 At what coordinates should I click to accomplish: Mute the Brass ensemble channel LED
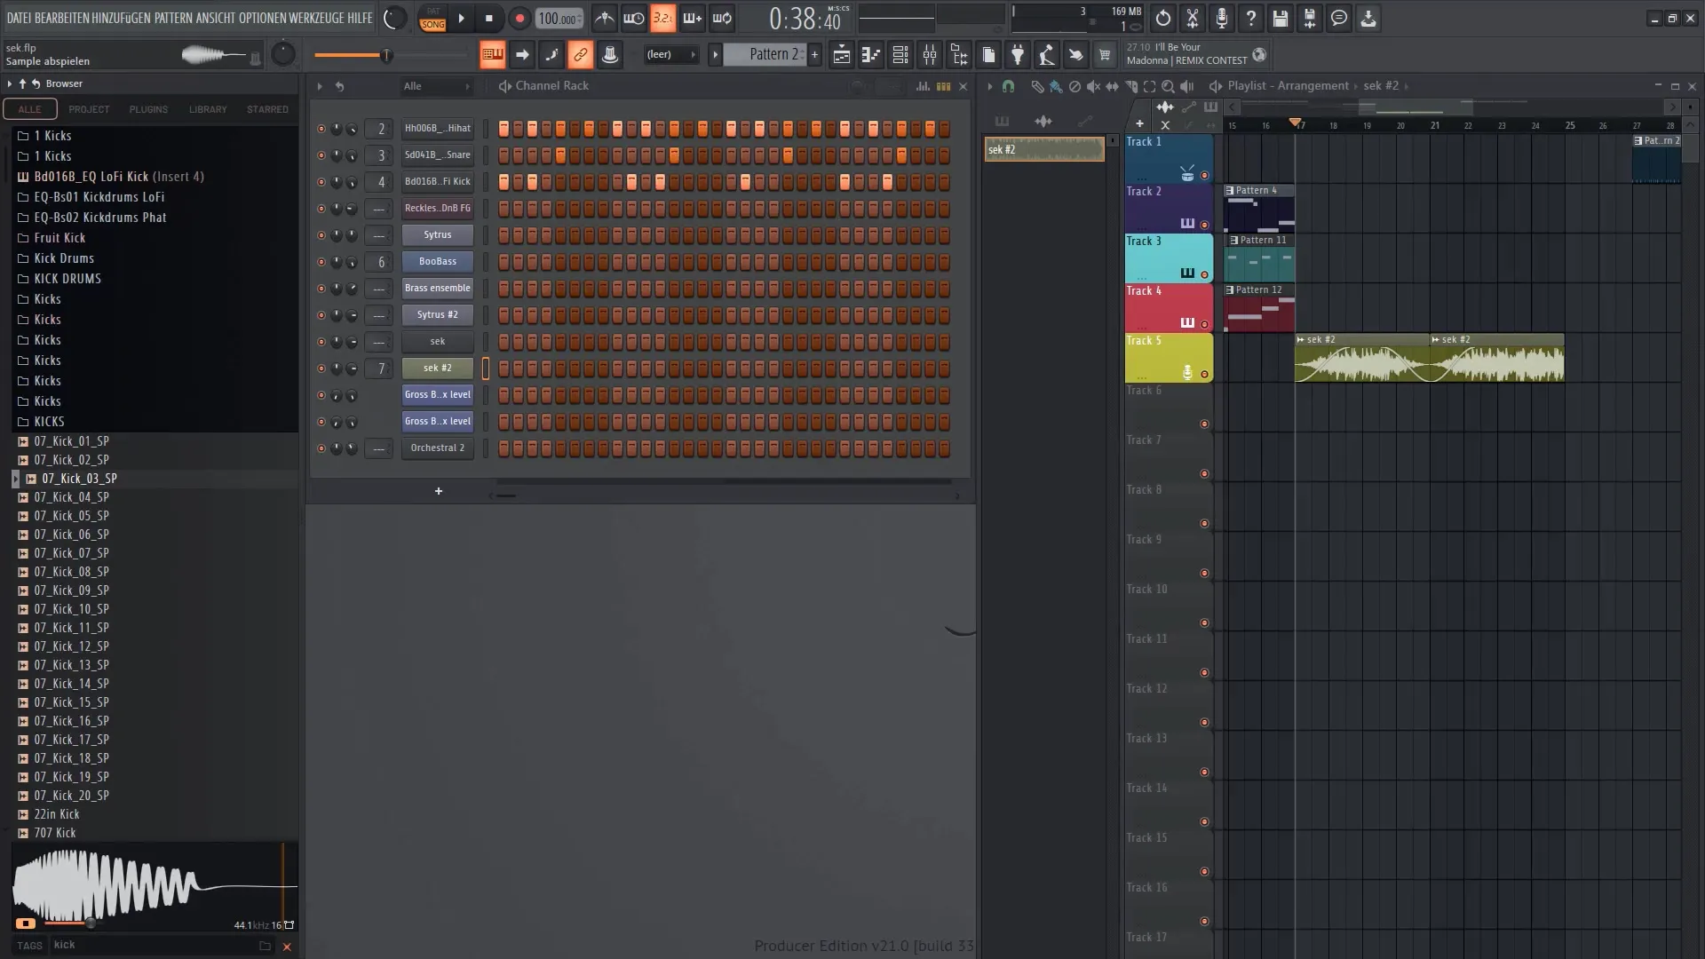(x=321, y=289)
